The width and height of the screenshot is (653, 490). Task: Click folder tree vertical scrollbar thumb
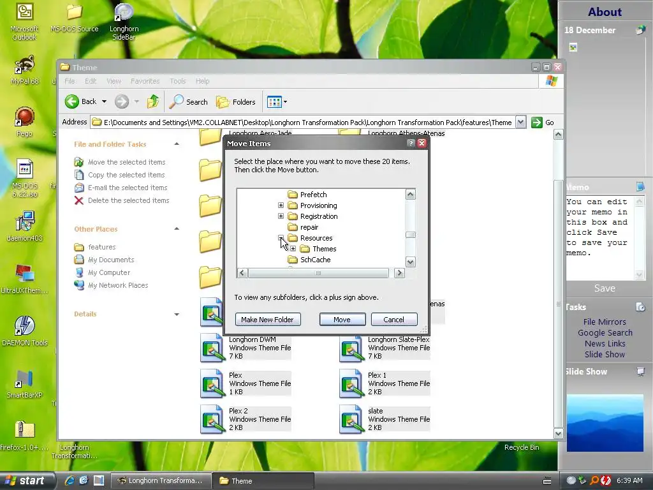[411, 235]
